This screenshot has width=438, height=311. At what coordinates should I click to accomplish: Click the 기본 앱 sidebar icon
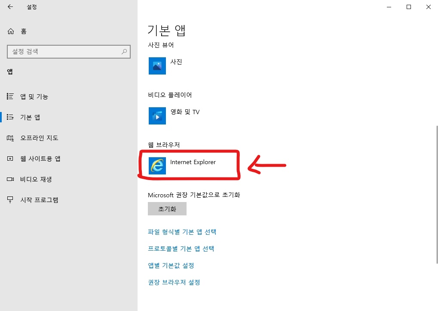click(x=10, y=117)
